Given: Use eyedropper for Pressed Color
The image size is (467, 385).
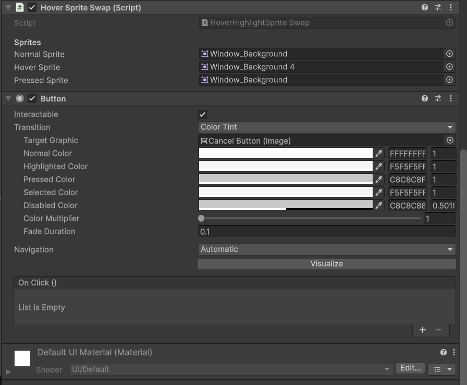Looking at the screenshot, I should [379, 179].
